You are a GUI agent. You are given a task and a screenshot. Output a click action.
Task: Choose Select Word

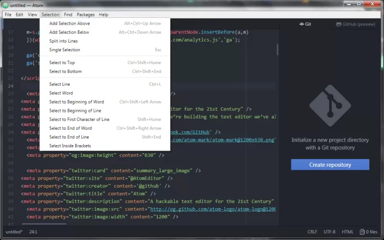(x=105, y=93)
